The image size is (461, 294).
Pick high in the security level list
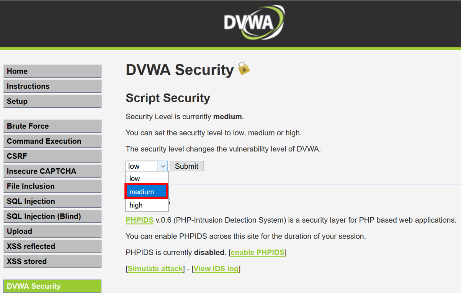pyautogui.click(x=136, y=205)
